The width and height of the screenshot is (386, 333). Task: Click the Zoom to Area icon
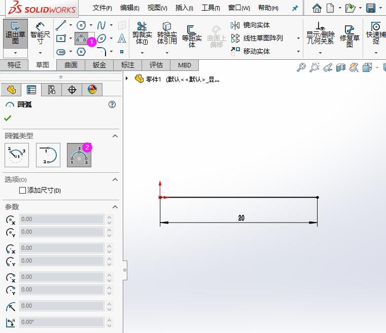[314, 67]
